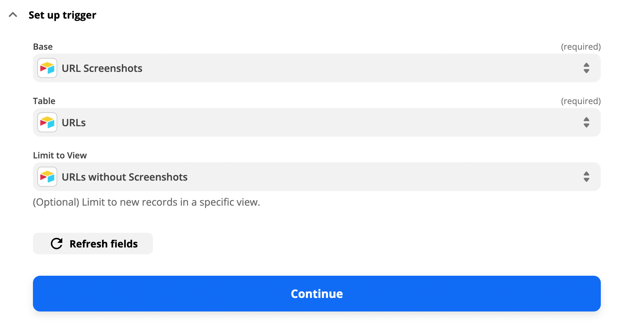Click the Airtable icon in the Base field

click(47, 68)
